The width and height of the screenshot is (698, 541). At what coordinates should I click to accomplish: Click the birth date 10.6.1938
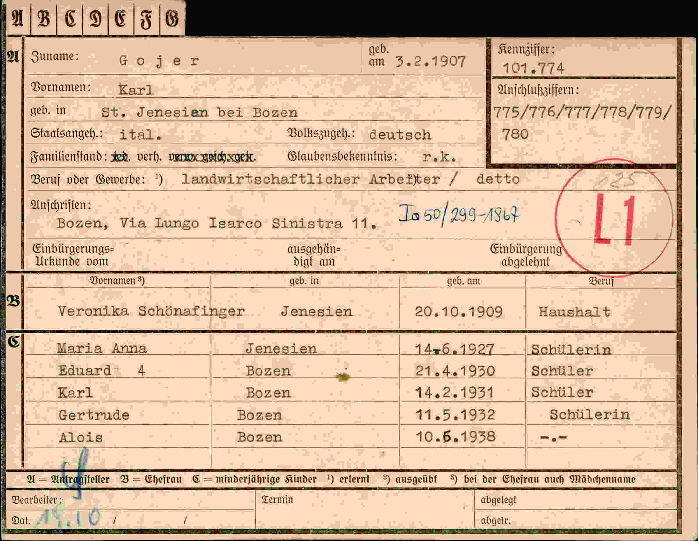[455, 437]
